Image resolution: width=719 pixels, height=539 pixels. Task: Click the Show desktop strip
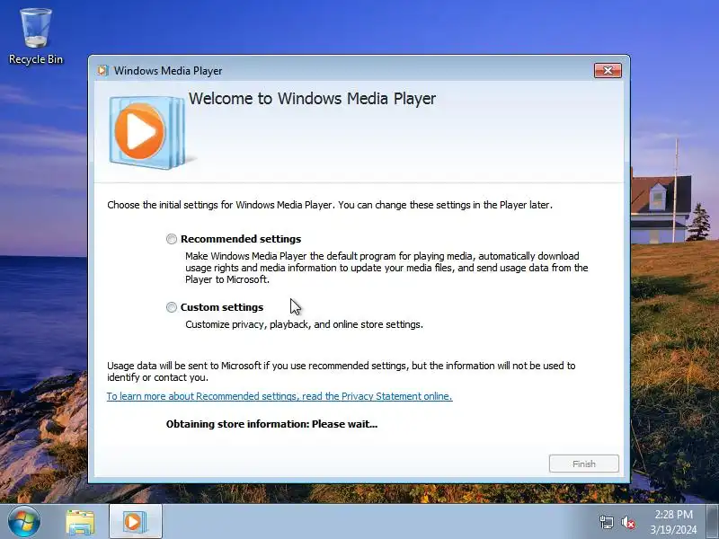pyautogui.click(x=713, y=522)
